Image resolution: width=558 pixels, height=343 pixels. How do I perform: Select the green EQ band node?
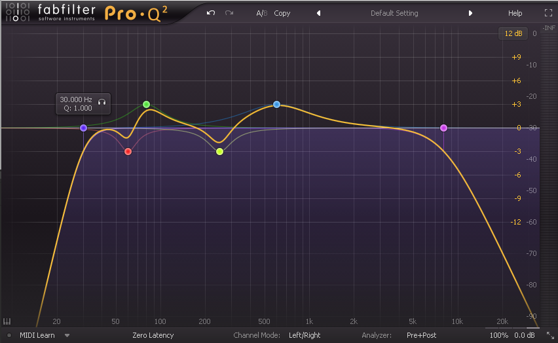point(146,104)
